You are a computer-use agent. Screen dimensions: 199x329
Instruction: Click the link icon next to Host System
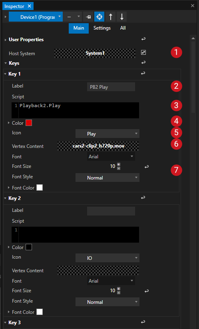tap(143, 52)
